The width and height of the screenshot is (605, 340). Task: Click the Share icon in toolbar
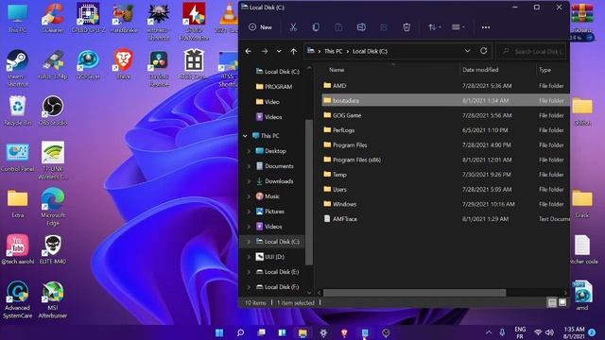point(384,27)
